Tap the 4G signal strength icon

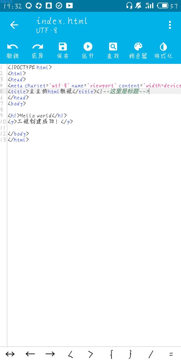pos(149,6)
